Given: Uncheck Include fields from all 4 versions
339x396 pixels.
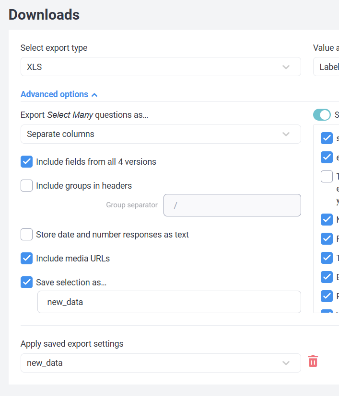Looking at the screenshot, I should (x=27, y=162).
